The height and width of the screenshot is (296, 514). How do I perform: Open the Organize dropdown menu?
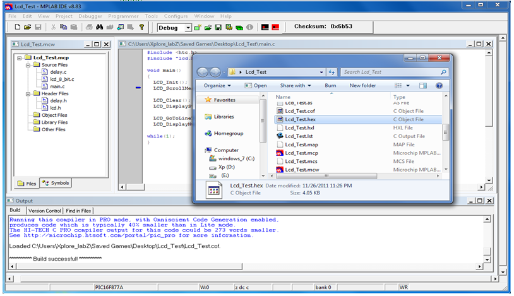click(x=217, y=86)
